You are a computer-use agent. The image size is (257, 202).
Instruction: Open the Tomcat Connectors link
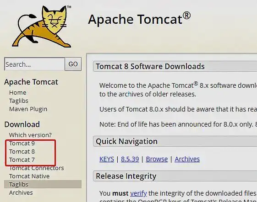tap(37, 168)
